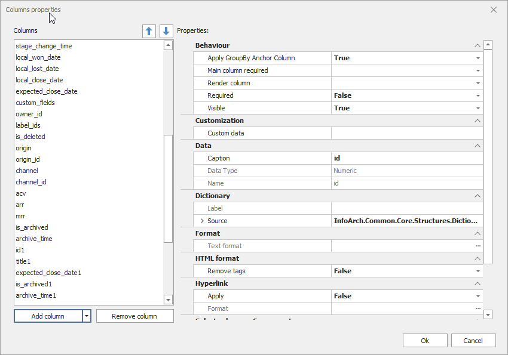Close the Columns properties dialog

coord(493,10)
